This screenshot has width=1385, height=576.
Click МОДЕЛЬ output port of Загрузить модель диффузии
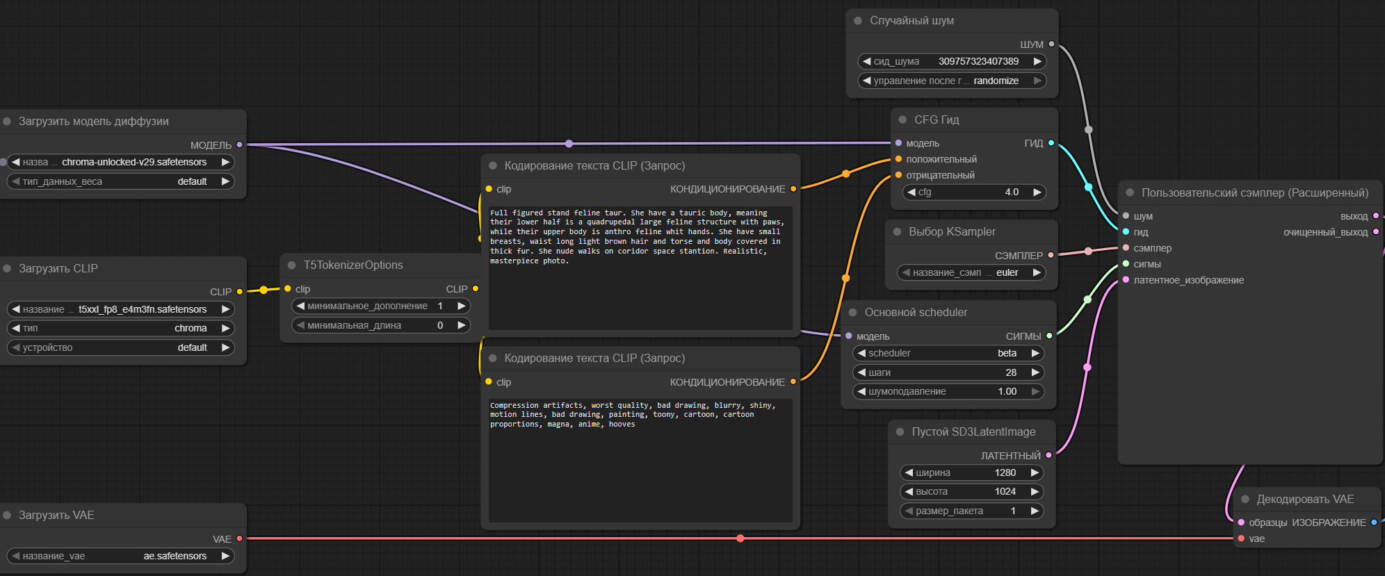pos(239,145)
